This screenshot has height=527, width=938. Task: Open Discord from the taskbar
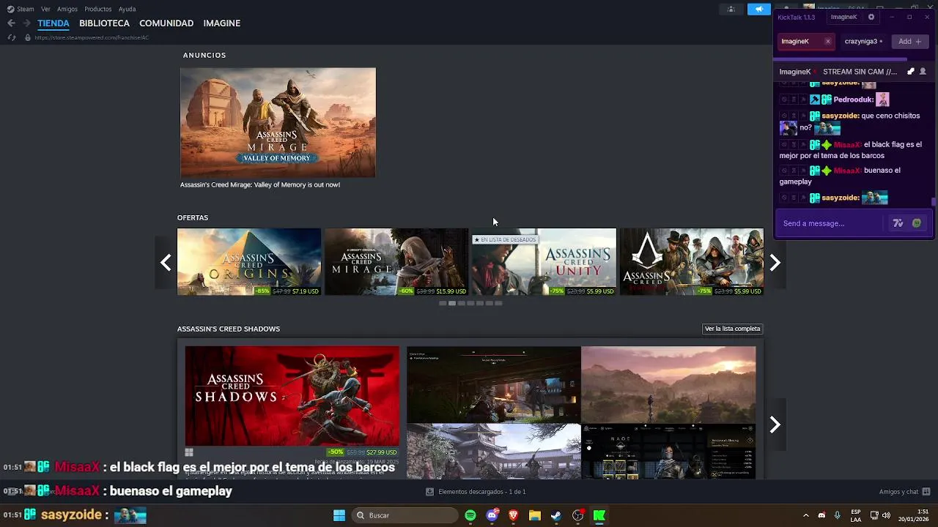tap(492, 515)
